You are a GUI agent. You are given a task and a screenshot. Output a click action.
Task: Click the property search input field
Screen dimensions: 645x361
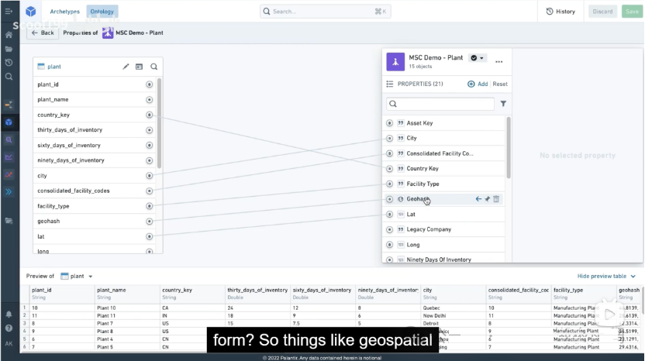[440, 104]
